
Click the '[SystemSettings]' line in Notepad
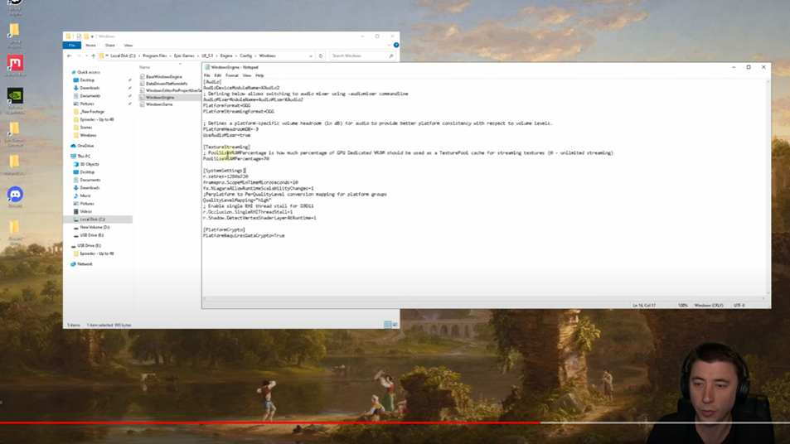tap(225, 171)
